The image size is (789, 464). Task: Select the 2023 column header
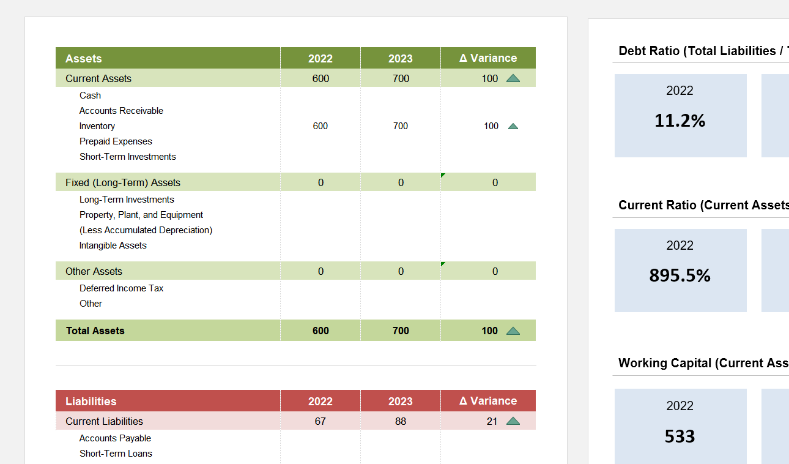(400, 58)
